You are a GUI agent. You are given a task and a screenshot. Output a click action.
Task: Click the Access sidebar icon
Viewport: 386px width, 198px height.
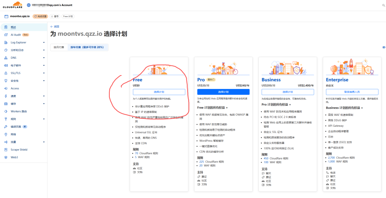(6, 88)
